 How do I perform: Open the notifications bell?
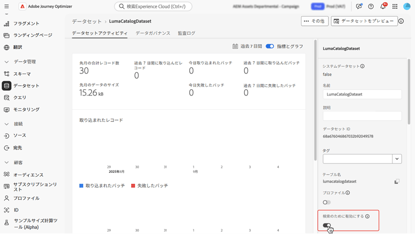click(383, 6)
